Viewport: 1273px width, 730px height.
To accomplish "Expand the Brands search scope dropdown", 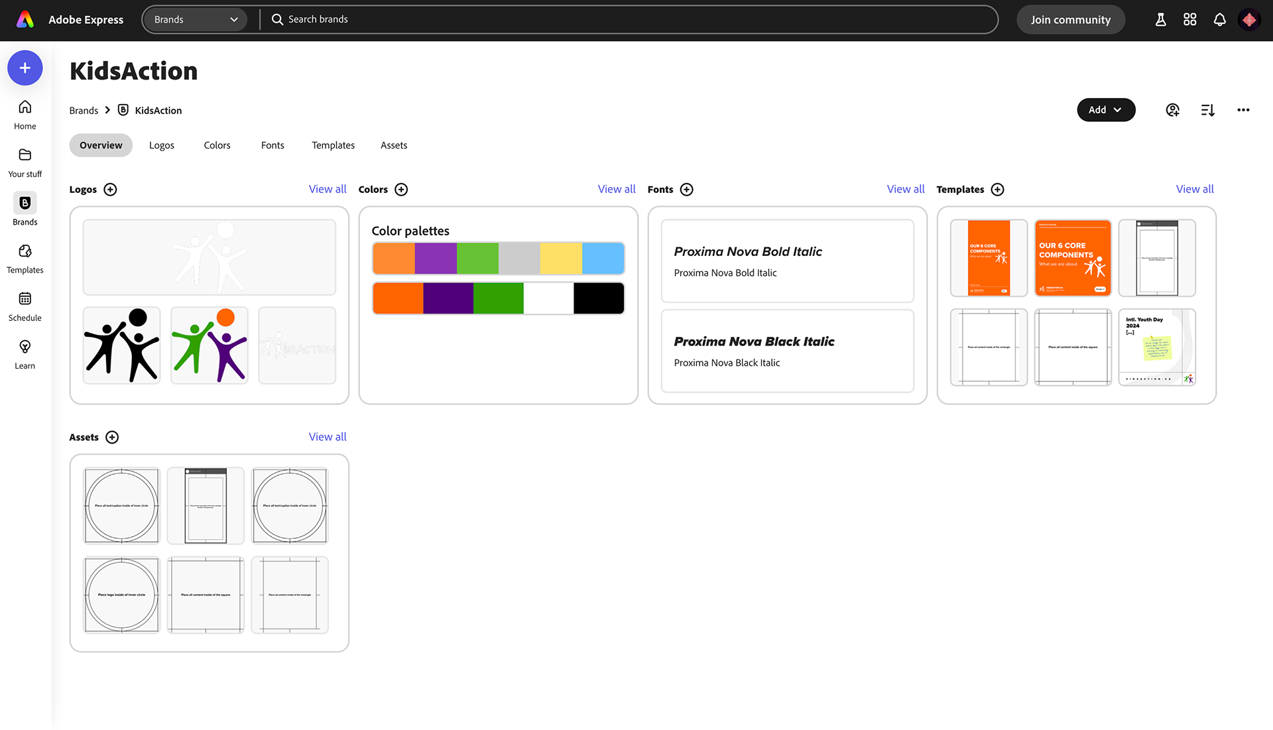I will (x=195, y=19).
